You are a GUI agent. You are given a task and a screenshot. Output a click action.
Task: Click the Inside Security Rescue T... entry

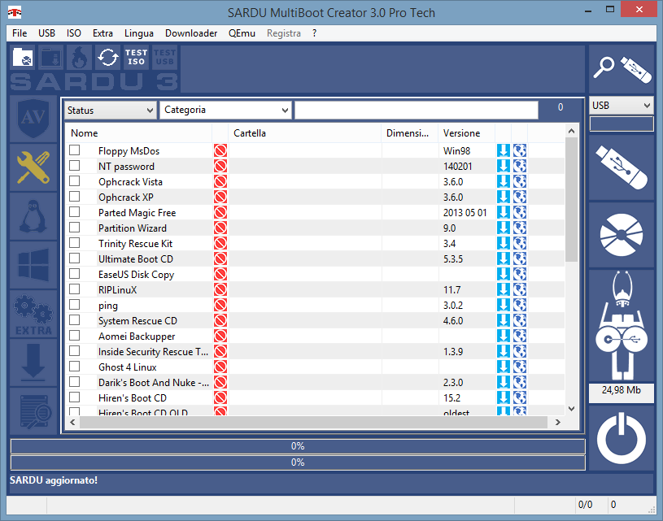click(153, 352)
